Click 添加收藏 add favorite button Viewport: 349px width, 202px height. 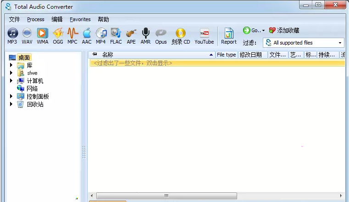click(284, 30)
